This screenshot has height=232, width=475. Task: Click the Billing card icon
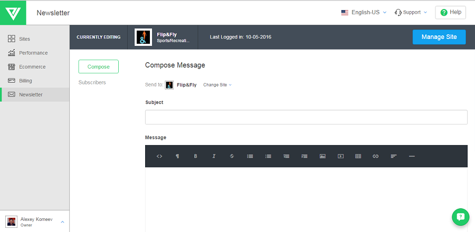pyautogui.click(x=12, y=81)
